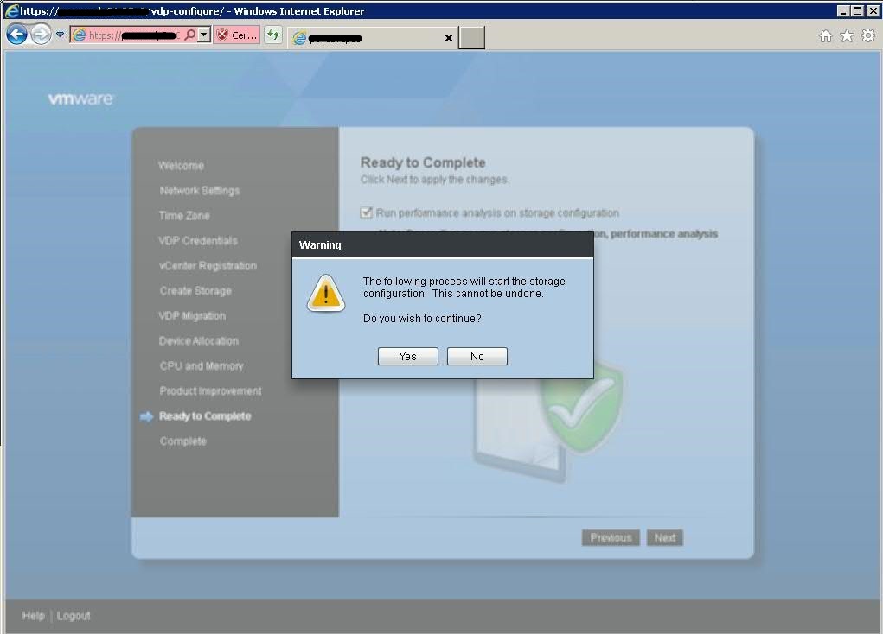Screen dimensions: 883x634
Task: Go back with the browser Back arrow
Action: [17, 35]
